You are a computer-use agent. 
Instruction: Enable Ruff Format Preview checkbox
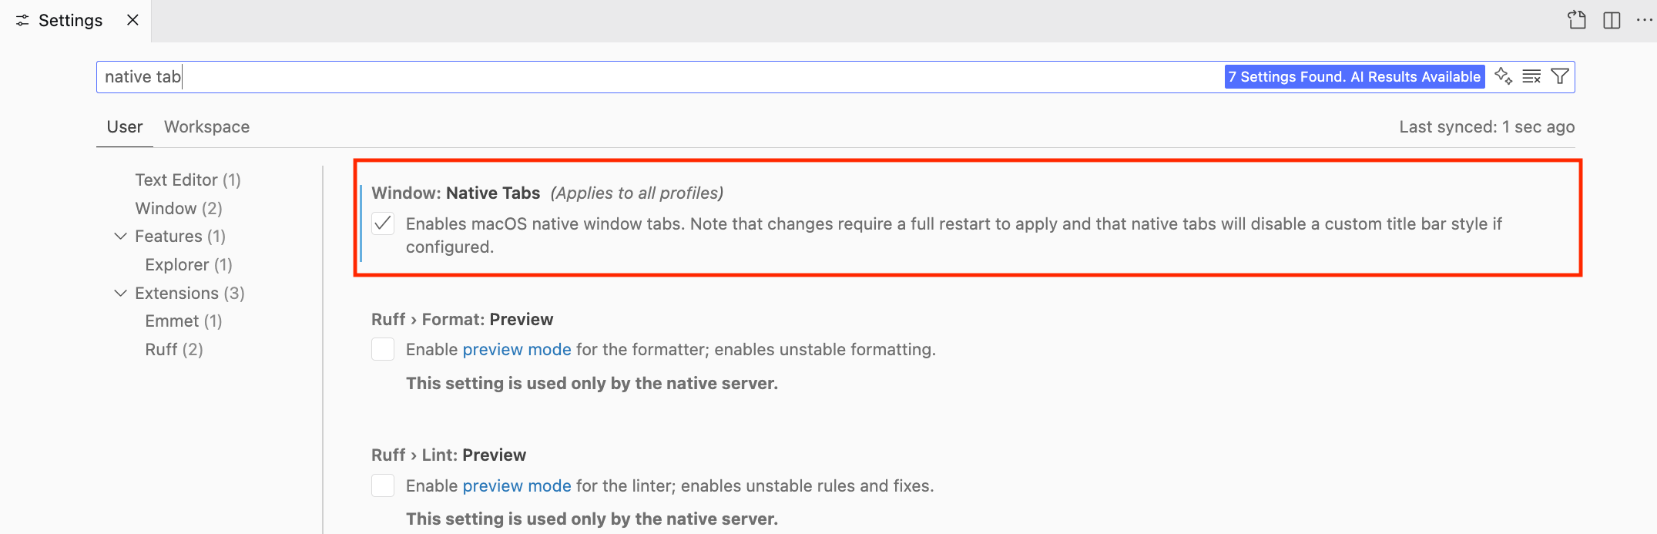click(383, 350)
